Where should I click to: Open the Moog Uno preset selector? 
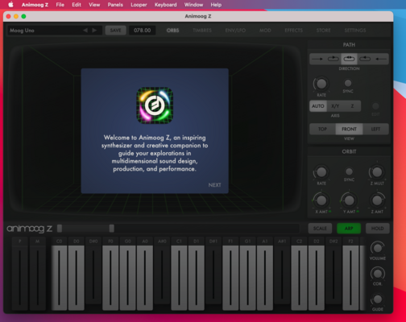coord(44,31)
